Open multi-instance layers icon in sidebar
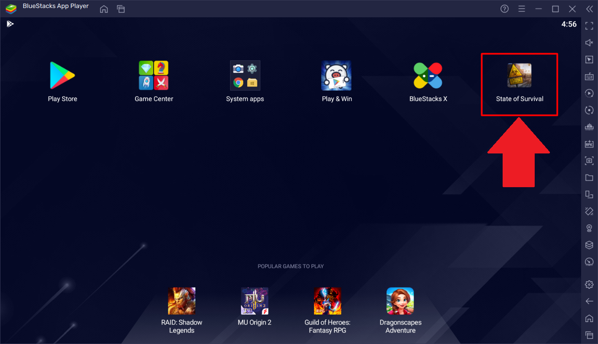This screenshot has height=344, width=598. tap(590, 245)
